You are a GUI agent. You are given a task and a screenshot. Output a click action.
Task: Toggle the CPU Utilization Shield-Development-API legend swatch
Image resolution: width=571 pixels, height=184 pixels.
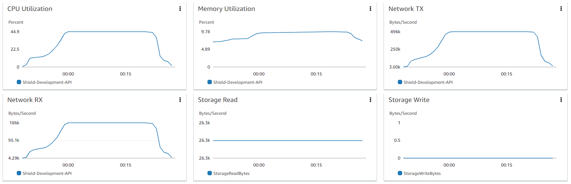19,82
